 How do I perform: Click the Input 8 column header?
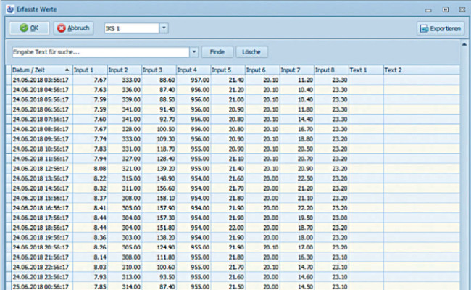(331, 70)
